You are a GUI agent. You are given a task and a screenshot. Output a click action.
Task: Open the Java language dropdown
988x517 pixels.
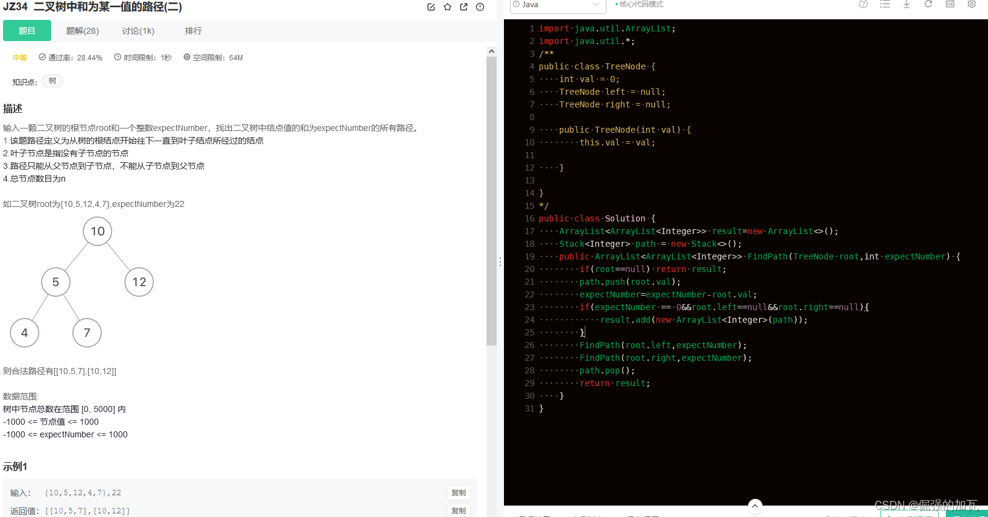click(x=558, y=5)
